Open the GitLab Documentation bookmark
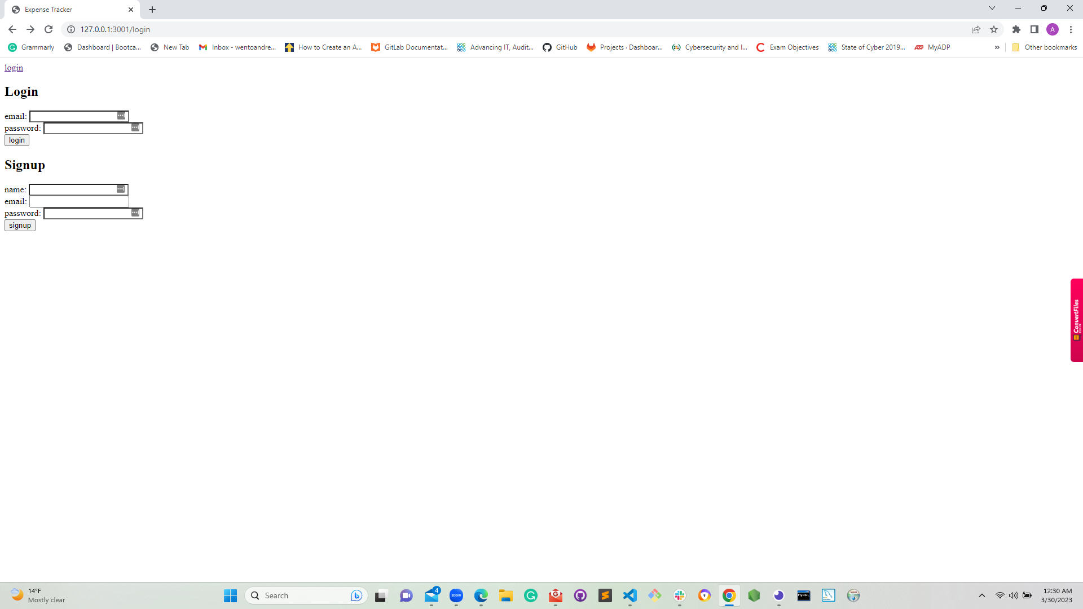Screen dimensions: 1083x609 [410, 47]
